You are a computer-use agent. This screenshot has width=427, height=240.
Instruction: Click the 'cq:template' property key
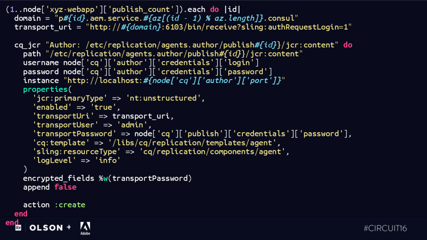pos(61,142)
